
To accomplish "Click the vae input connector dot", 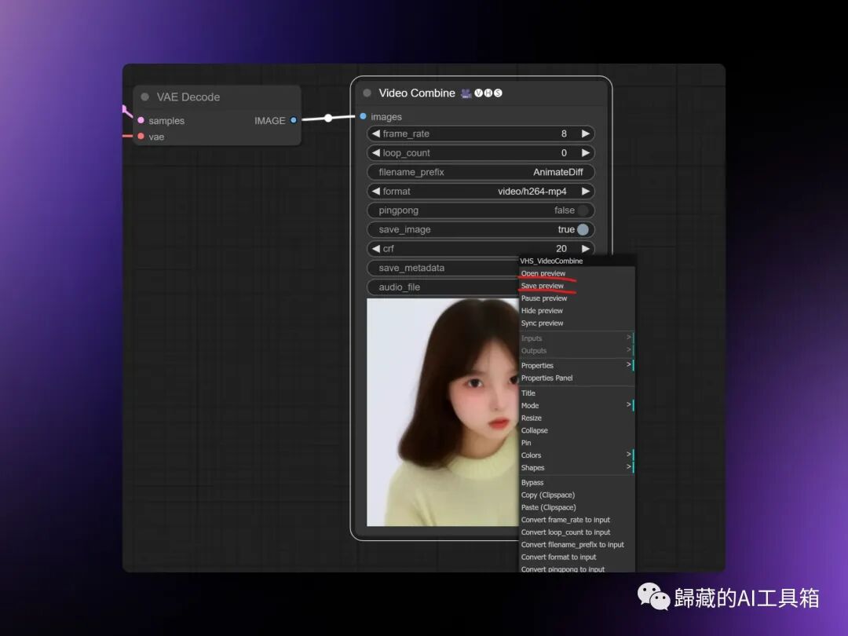I will 141,137.
